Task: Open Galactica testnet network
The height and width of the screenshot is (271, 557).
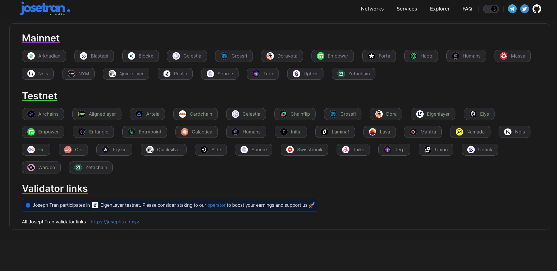Action: [196, 132]
